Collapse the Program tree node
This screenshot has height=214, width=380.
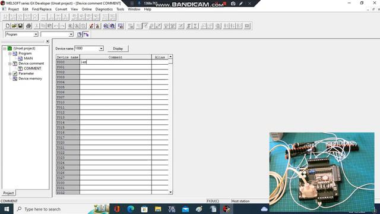10,53
